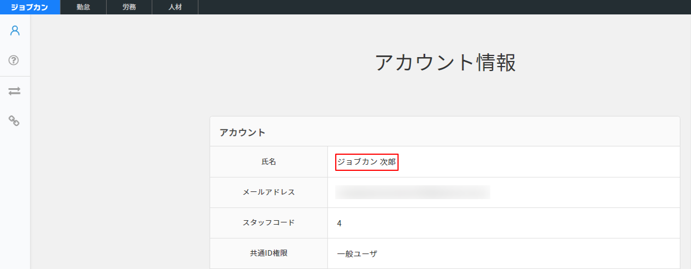Click the chain link icon in sidebar
Image resolution: width=691 pixels, height=269 pixels.
[14, 120]
